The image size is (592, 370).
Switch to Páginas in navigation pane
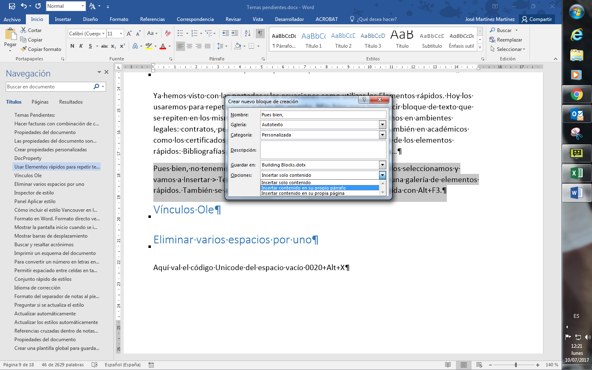(x=40, y=102)
